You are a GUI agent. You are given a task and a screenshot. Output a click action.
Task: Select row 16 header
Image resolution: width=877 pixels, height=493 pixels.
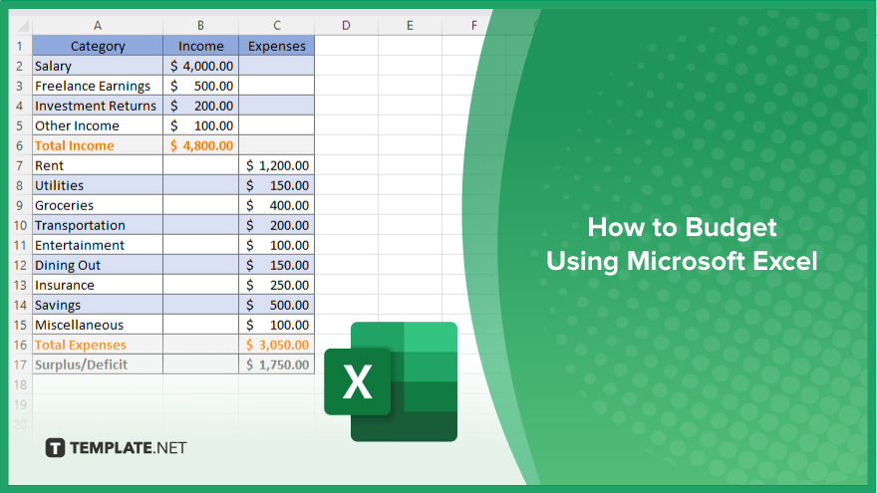pos(20,345)
